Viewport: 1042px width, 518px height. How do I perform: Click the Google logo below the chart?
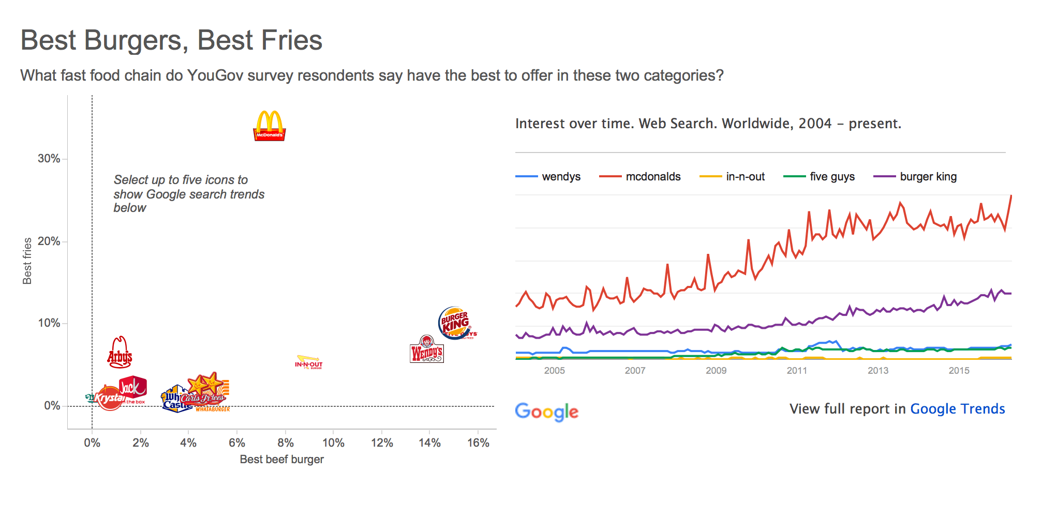pyautogui.click(x=547, y=412)
